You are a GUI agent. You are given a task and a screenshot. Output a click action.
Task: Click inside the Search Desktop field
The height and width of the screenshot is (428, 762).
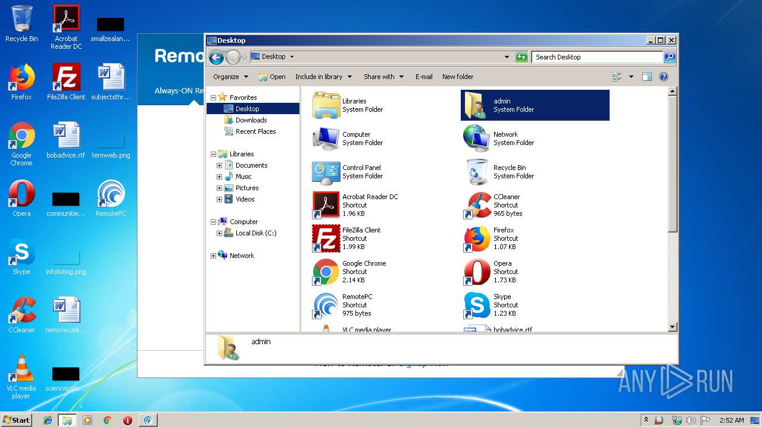597,57
